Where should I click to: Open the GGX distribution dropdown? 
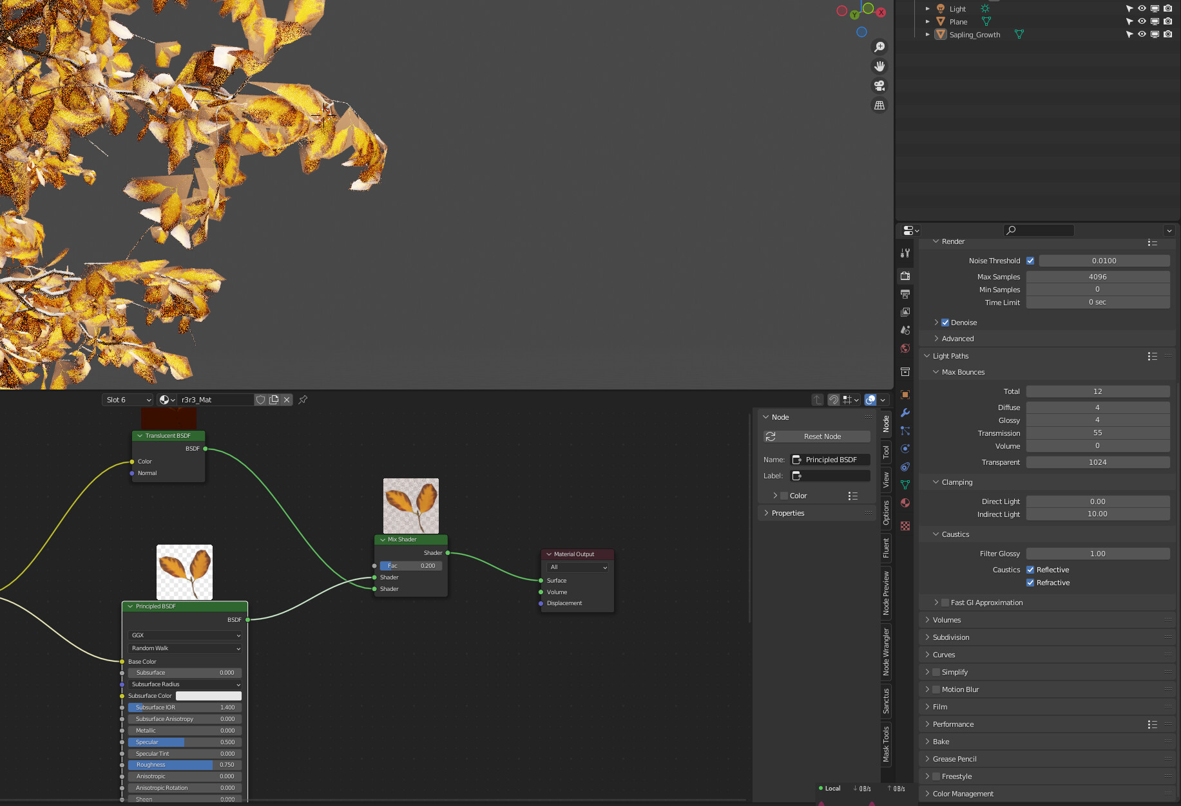click(x=185, y=635)
